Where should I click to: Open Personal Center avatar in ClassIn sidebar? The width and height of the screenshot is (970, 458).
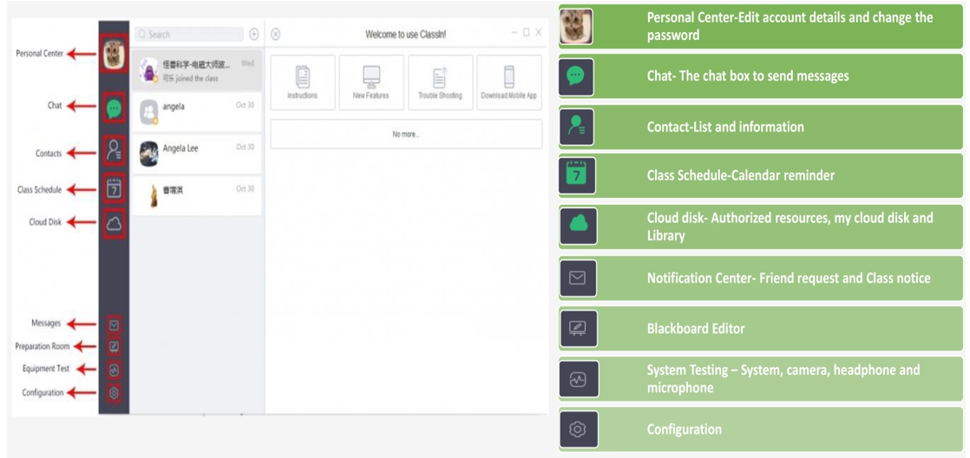coord(114,55)
